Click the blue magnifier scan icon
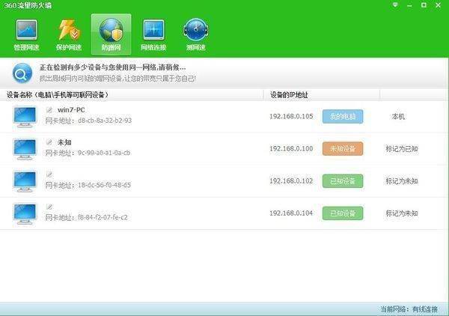Viewport: 449px width, 316px height. 22,73
